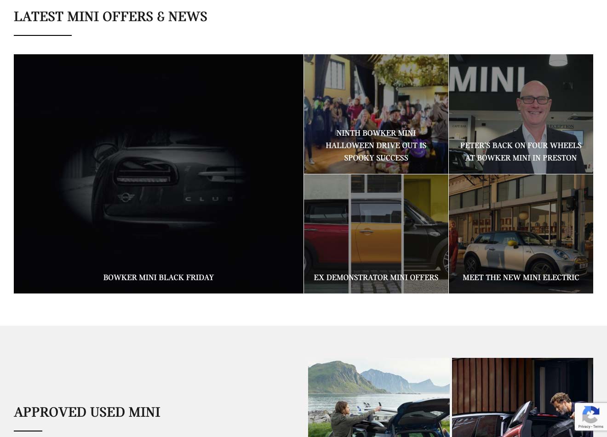This screenshot has width=607, height=437.
Task: Open the reCAPTCHA Privacy link
Action: tap(584, 426)
